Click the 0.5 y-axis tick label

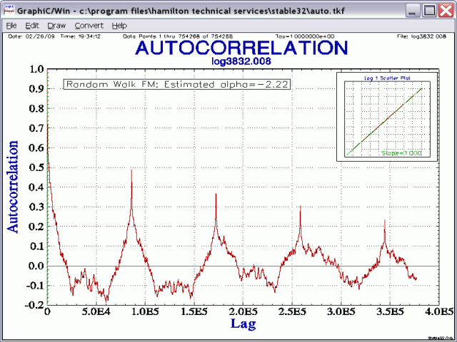(36, 167)
